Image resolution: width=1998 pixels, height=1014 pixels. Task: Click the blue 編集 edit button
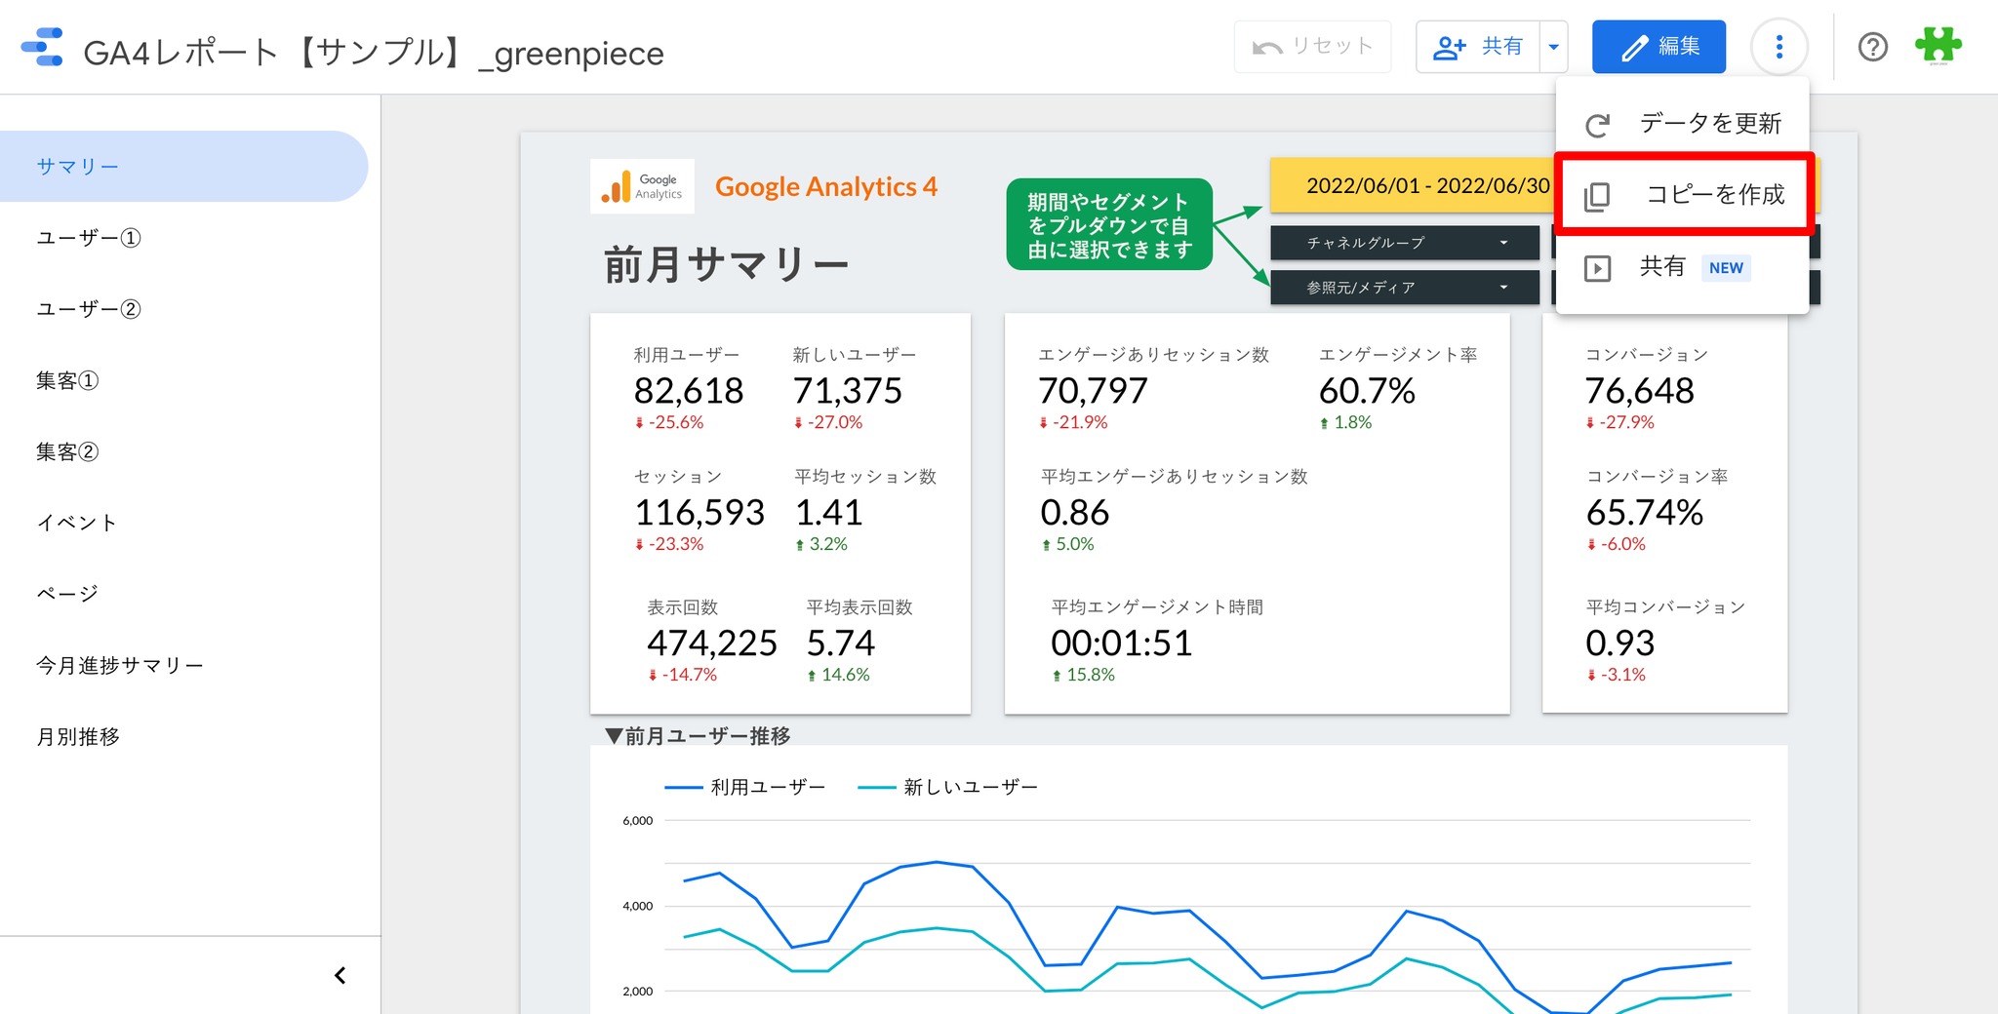point(1658,47)
